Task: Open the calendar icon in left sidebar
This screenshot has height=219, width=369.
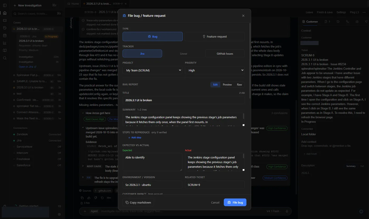Action: pyautogui.click(x=5, y=35)
